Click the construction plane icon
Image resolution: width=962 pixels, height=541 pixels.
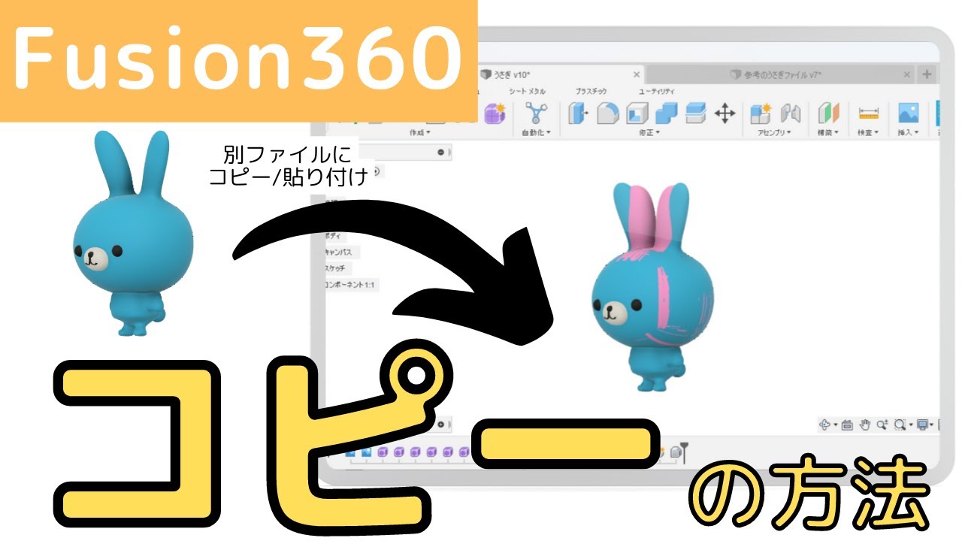828,113
